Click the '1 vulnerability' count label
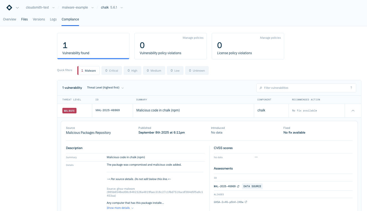The width and height of the screenshot is (367, 211). coord(72,88)
